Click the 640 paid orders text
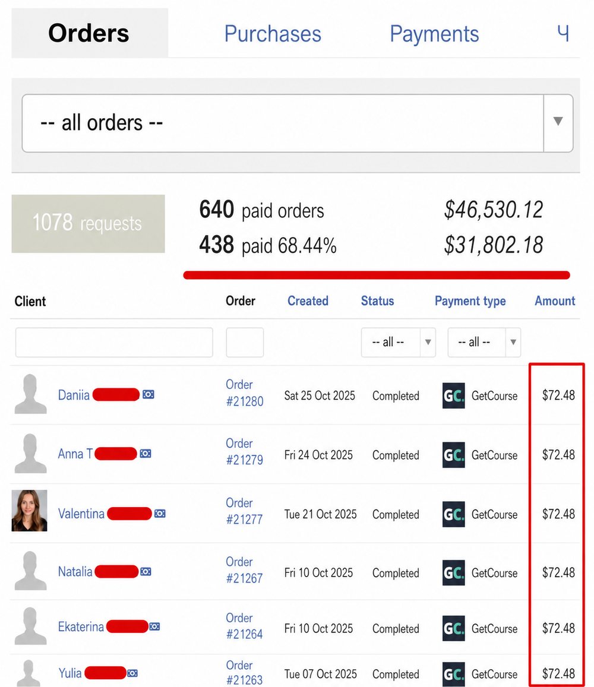Viewport: 594px width, 687px height. pyautogui.click(x=262, y=210)
